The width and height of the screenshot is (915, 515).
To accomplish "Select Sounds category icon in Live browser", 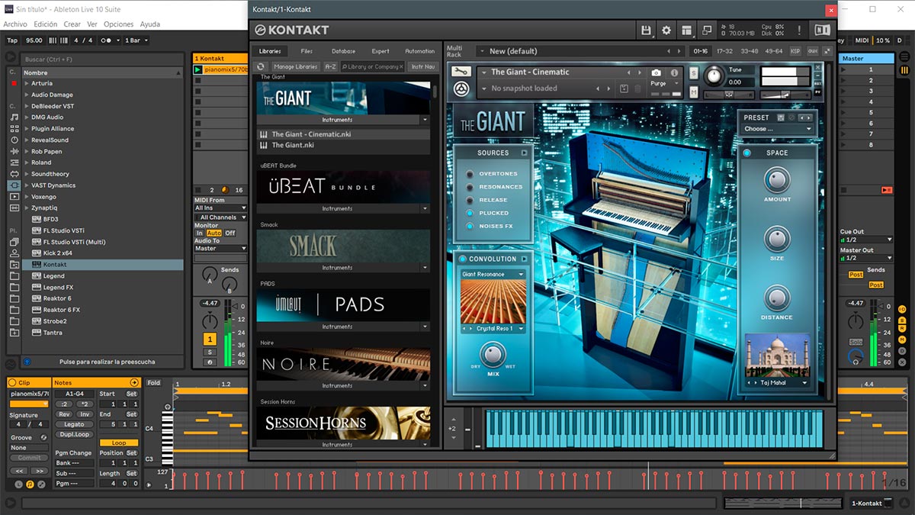I will click(x=14, y=117).
